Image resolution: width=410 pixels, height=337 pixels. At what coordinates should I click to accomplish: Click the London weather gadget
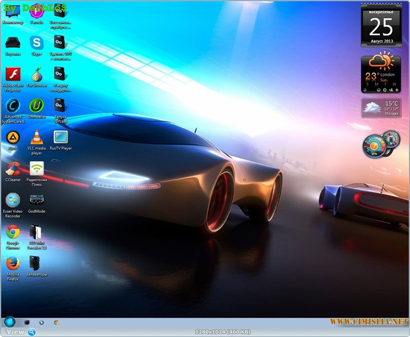pos(380,73)
